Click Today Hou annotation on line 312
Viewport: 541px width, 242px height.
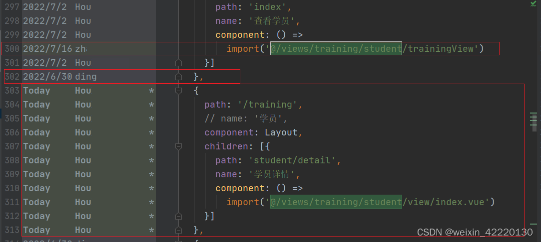57,216
